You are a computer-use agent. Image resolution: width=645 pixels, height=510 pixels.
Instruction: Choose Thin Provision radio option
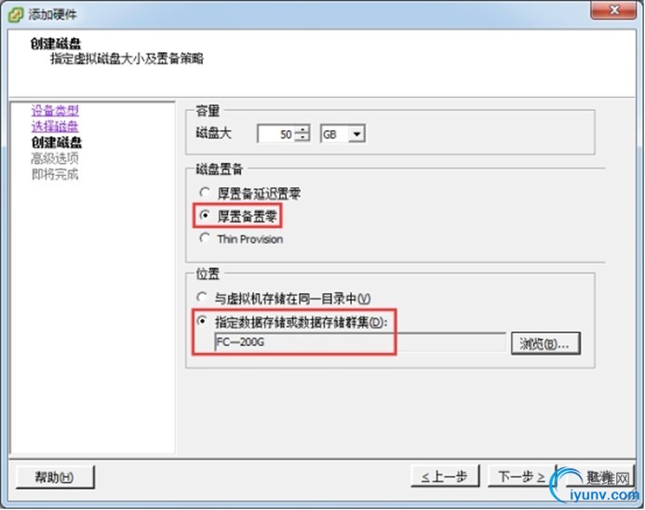pos(205,237)
